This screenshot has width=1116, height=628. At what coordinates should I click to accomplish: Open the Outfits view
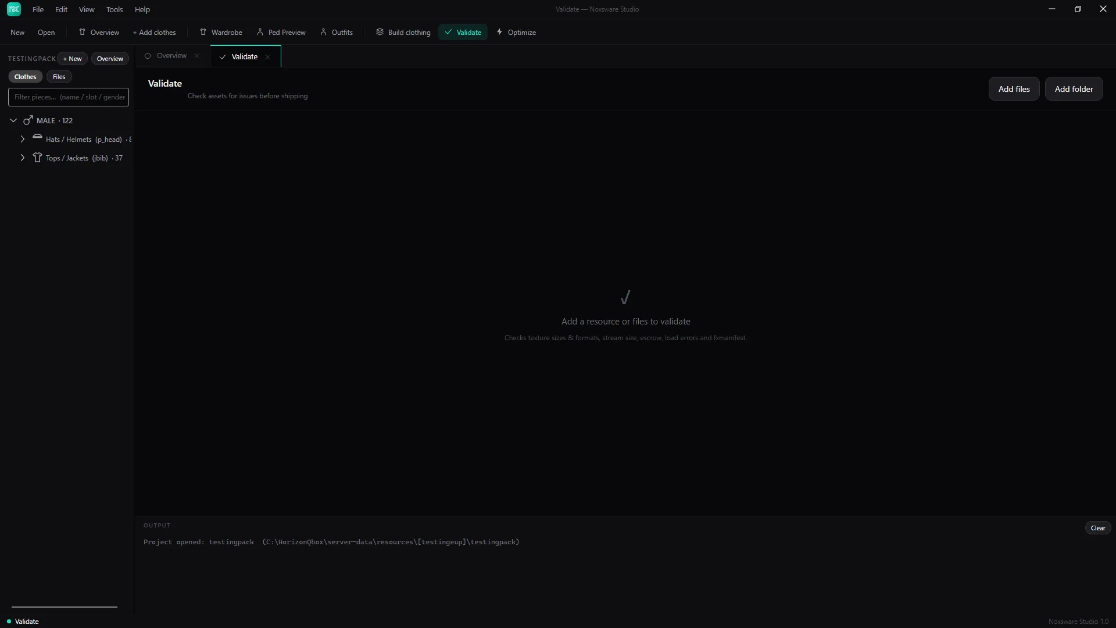click(x=337, y=33)
